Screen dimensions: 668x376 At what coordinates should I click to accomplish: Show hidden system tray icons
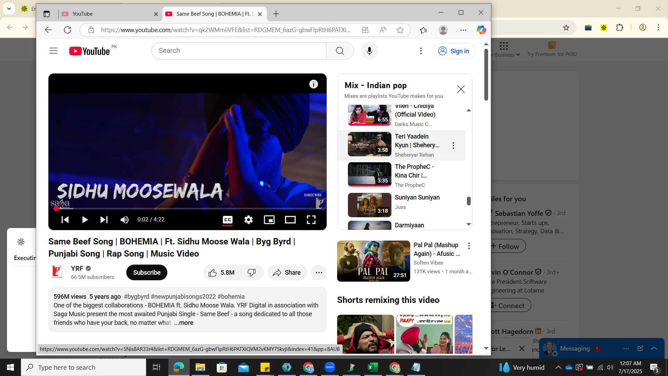(x=558, y=367)
